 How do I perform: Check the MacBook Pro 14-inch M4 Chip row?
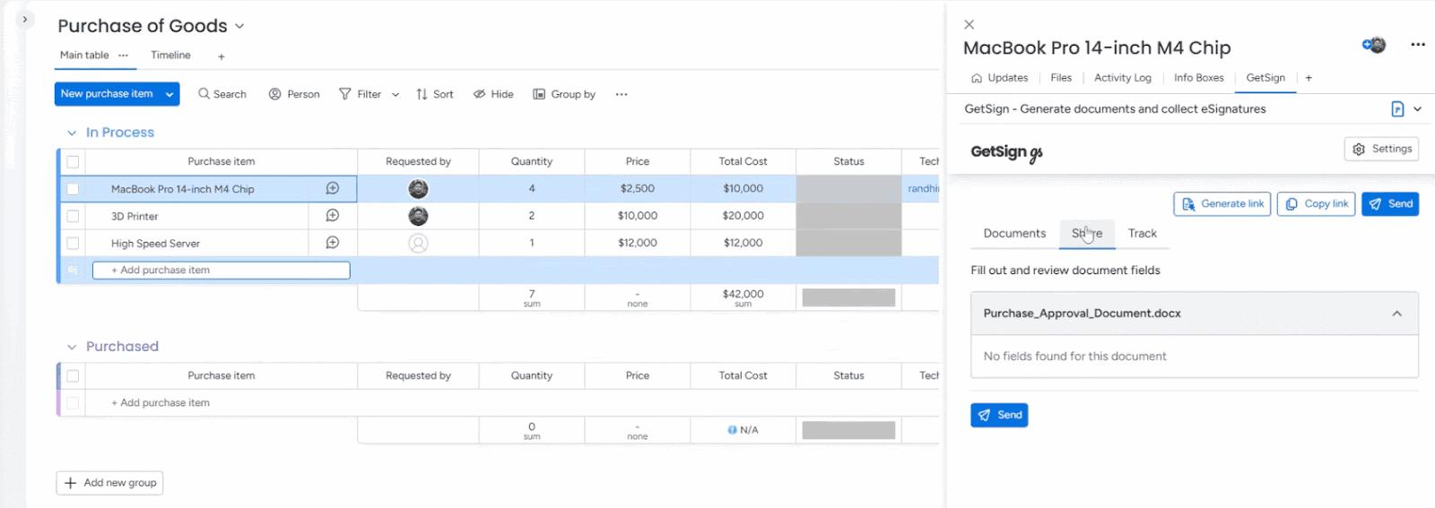(73, 189)
